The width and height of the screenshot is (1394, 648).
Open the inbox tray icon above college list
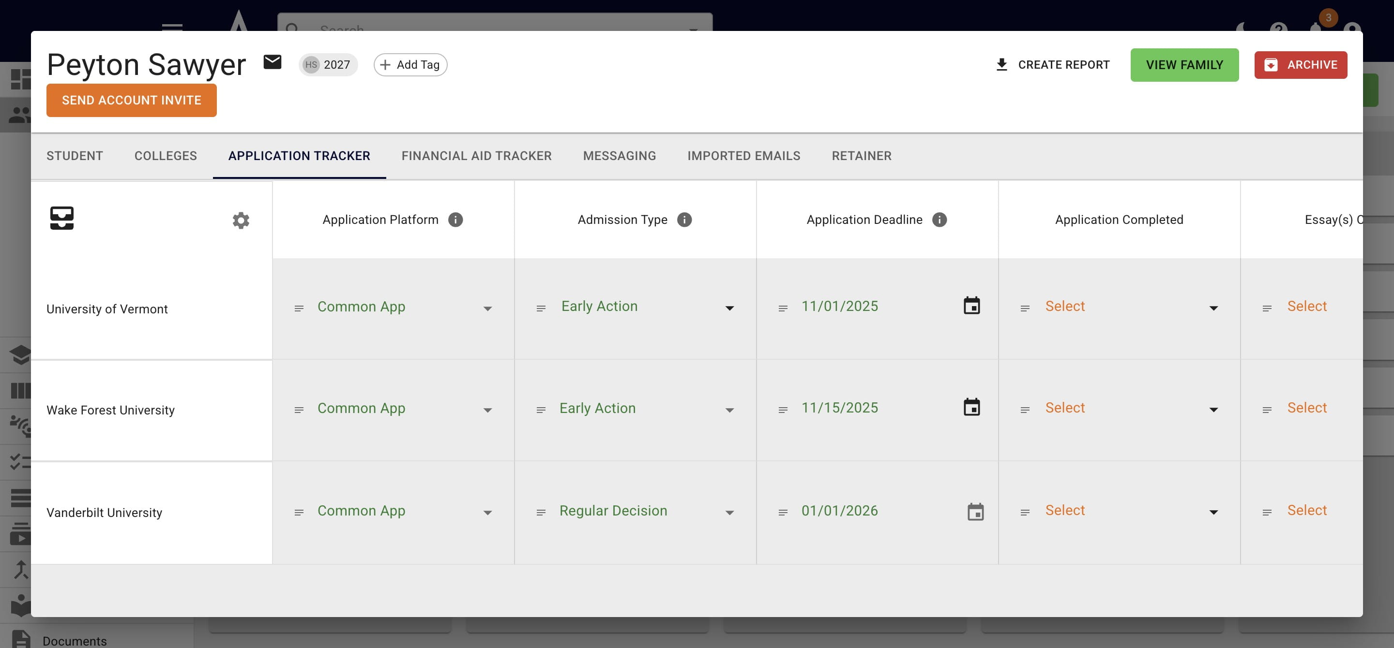click(x=61, y=219)
